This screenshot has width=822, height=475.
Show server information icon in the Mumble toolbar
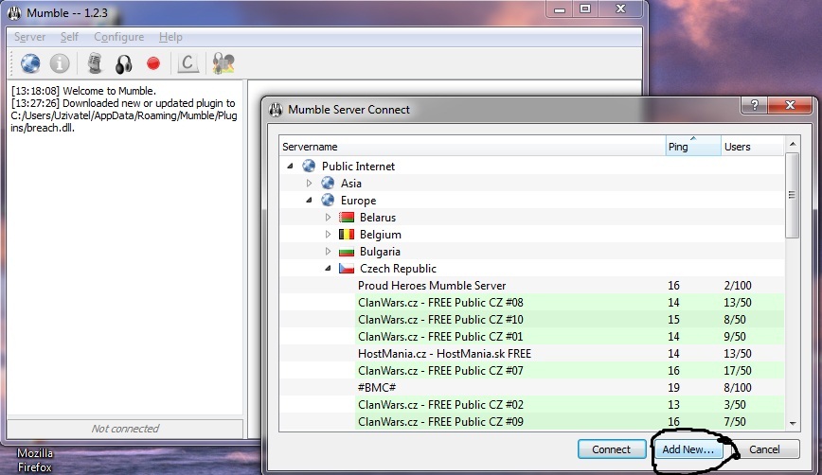click(60, 63)
